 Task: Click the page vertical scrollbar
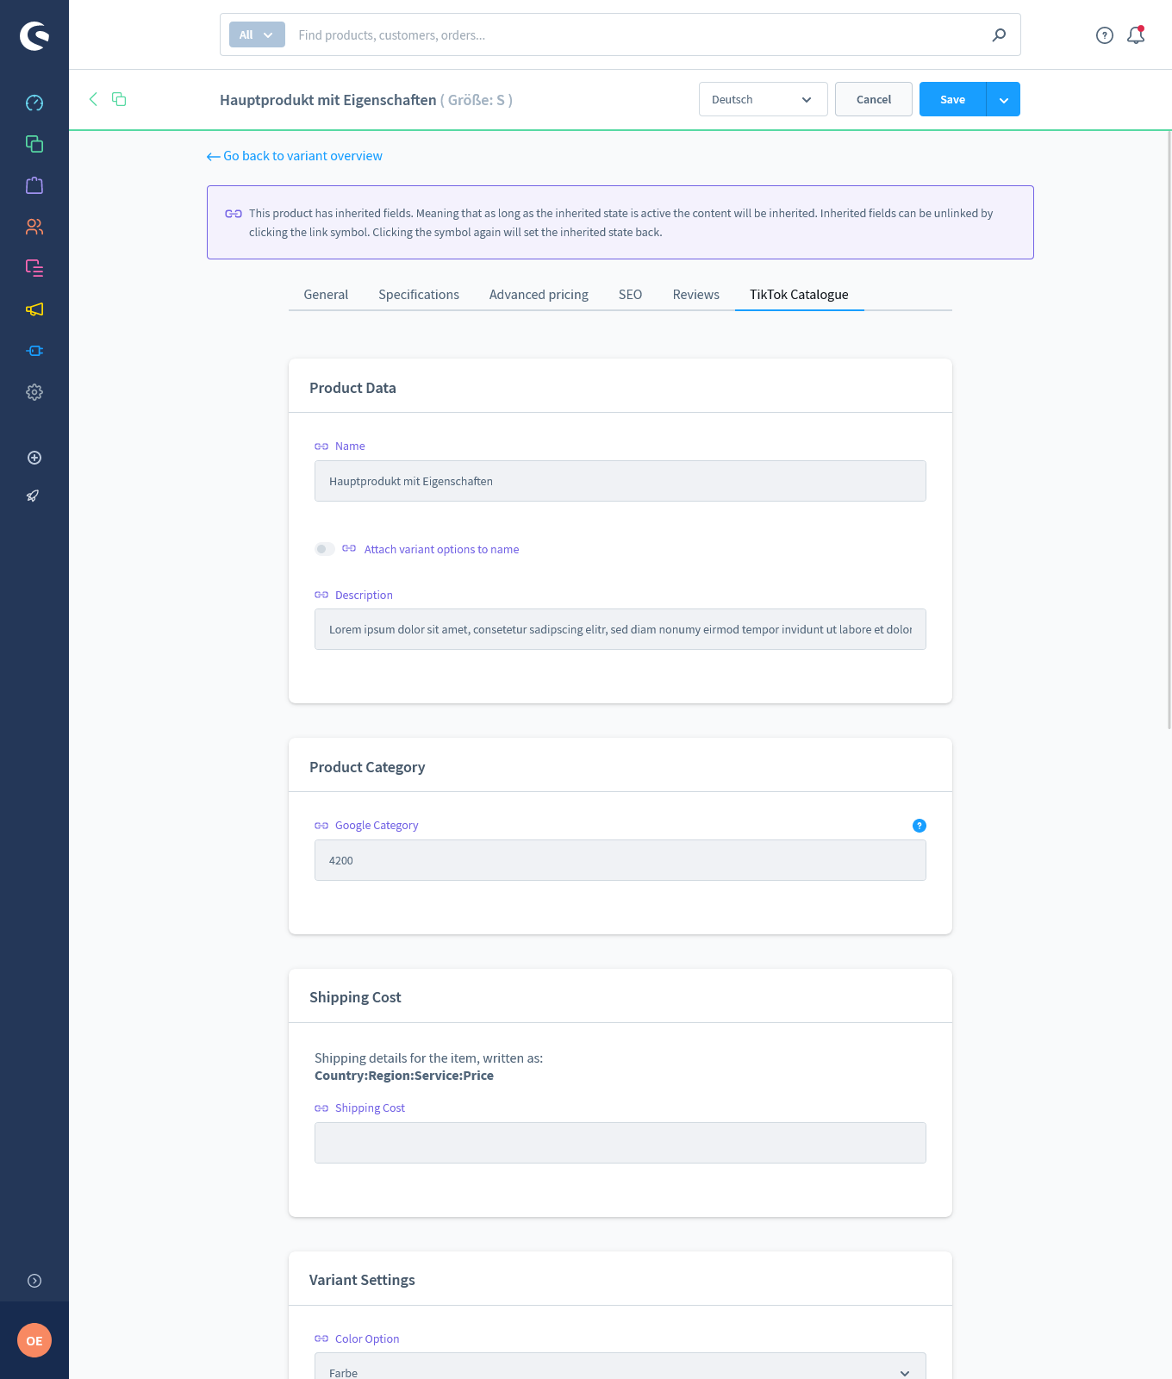tap(1169, 429)
